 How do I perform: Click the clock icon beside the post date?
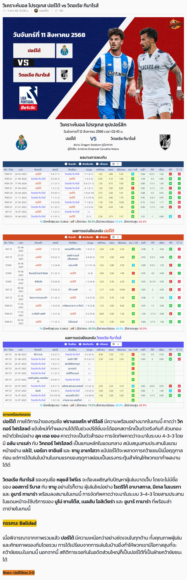(4, 11)
